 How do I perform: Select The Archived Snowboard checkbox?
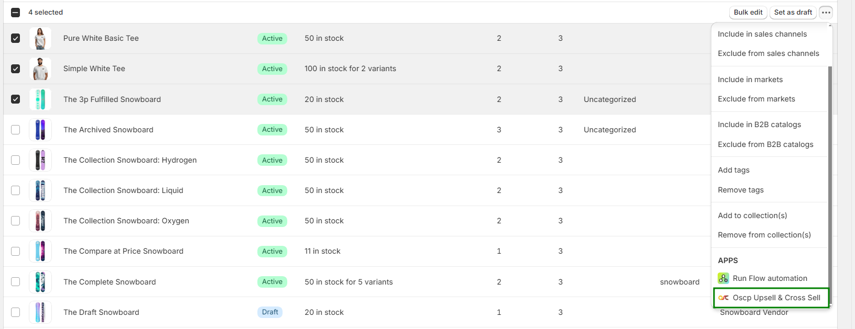tap(16, 130)
